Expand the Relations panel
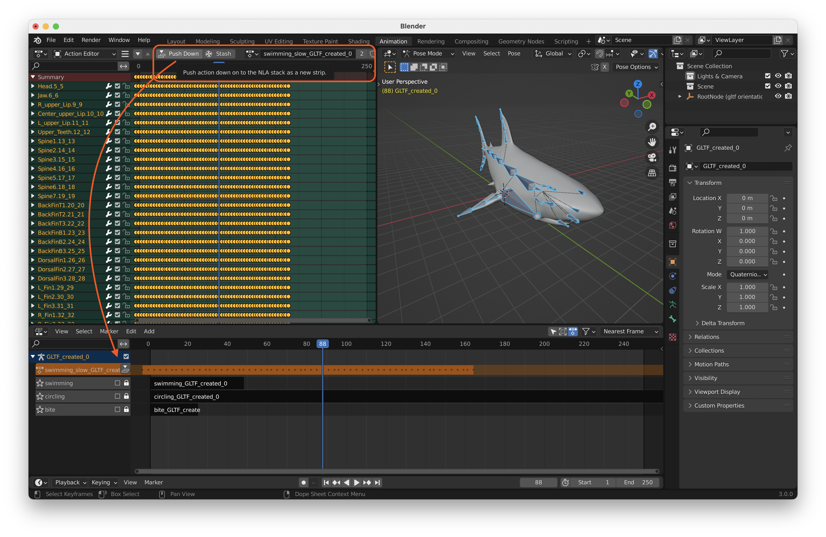Screen dimensions: 826x537 738,337
